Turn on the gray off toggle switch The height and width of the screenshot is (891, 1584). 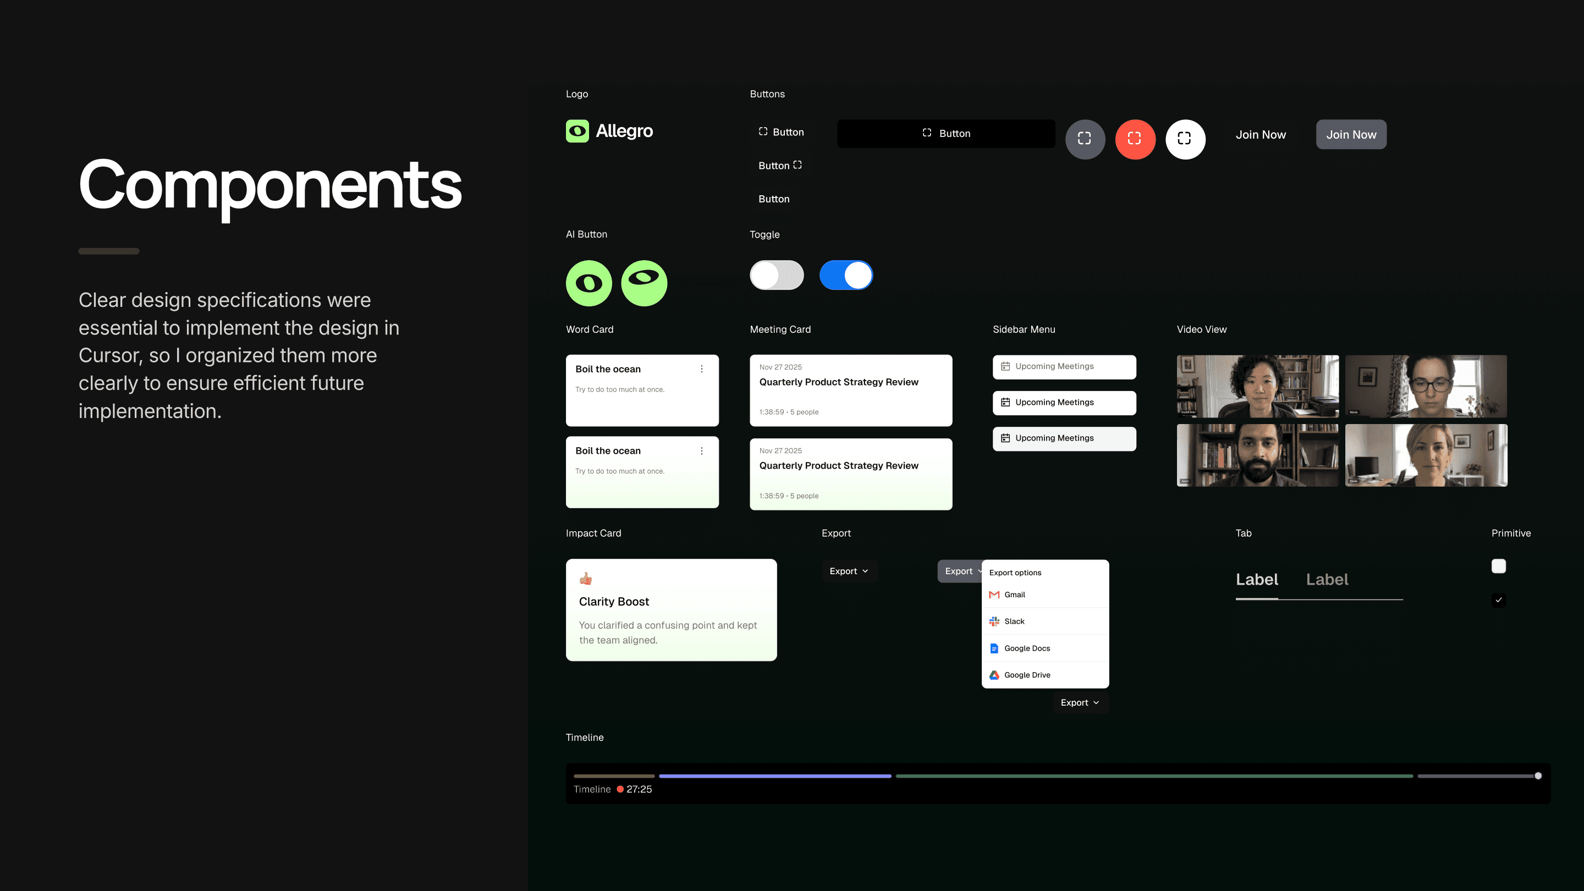tap(777, 275)
